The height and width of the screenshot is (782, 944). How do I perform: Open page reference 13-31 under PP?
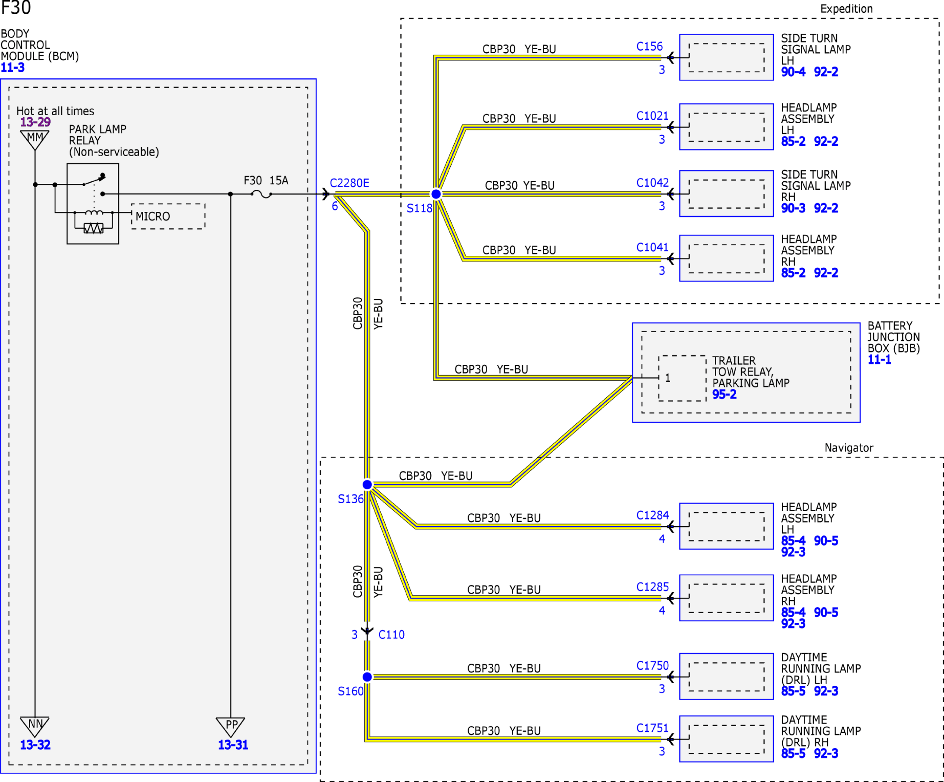(x=233, y=745)
